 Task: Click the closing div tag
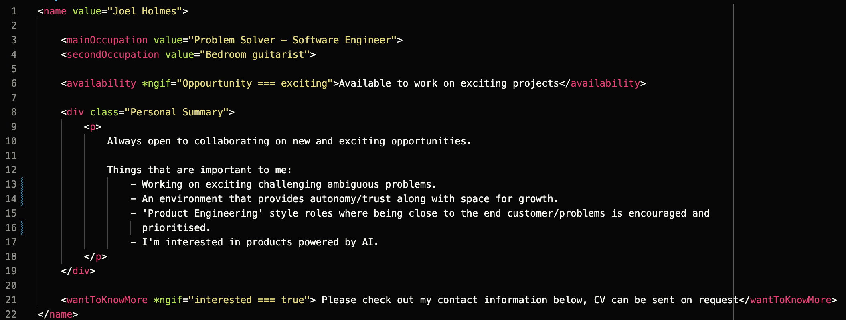(81, 271)
